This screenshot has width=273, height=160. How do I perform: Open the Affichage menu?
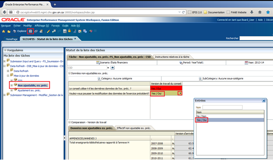point(42,26)
